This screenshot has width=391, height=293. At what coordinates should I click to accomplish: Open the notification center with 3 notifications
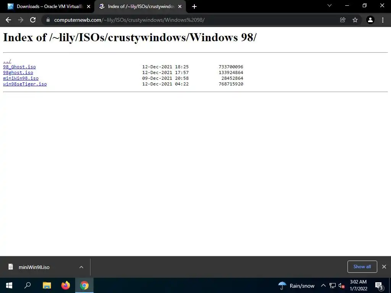click(379, 285)
